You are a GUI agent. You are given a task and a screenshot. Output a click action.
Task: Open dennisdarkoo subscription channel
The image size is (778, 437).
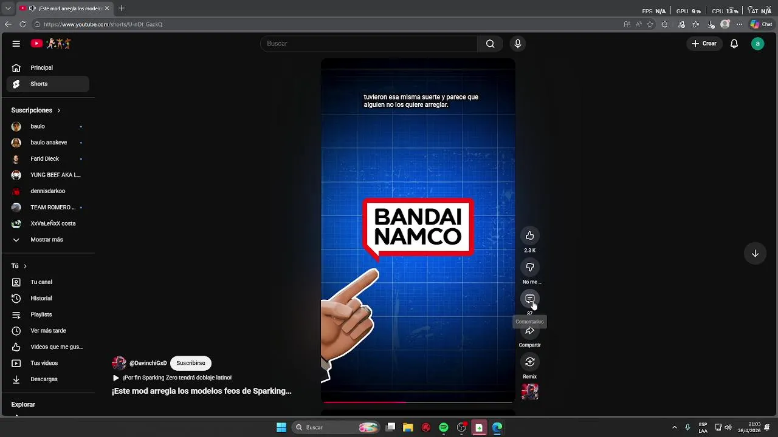[48, 191]
